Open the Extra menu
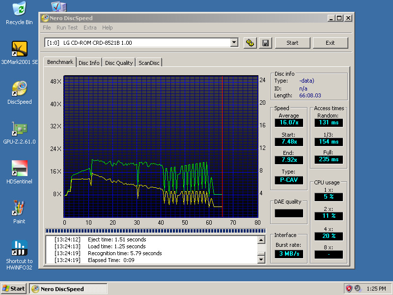This screenshot has height=295, width=393. click(x=90, y=28)
